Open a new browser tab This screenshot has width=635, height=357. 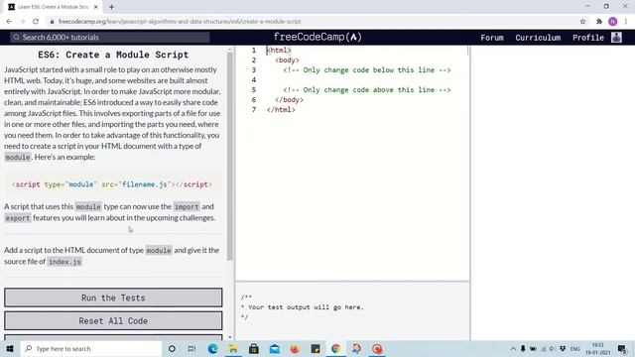point(111,7)
